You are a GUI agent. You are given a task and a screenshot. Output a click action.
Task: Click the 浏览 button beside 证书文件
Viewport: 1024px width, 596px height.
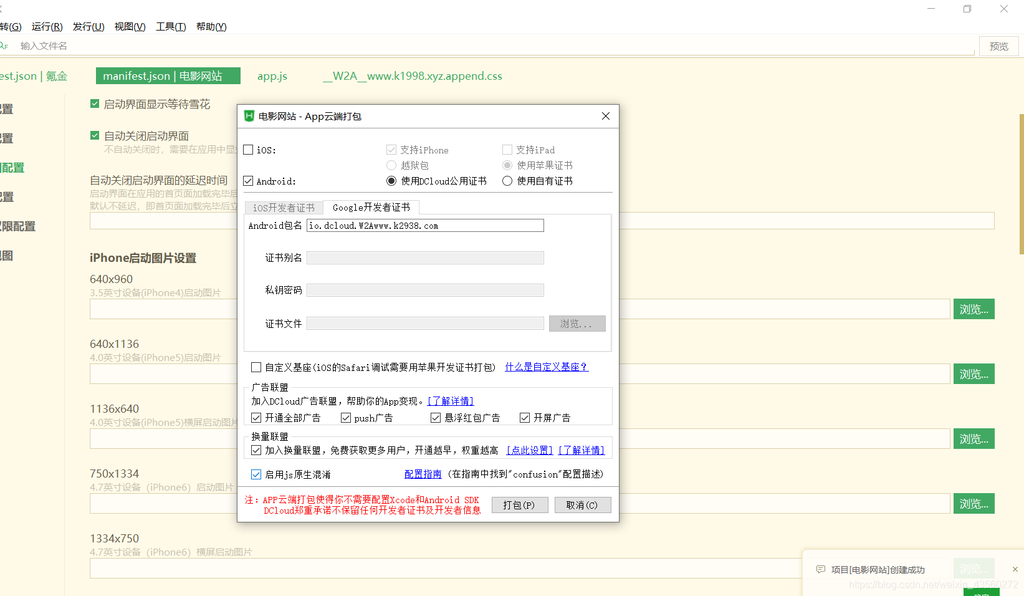tap(577, 324)
